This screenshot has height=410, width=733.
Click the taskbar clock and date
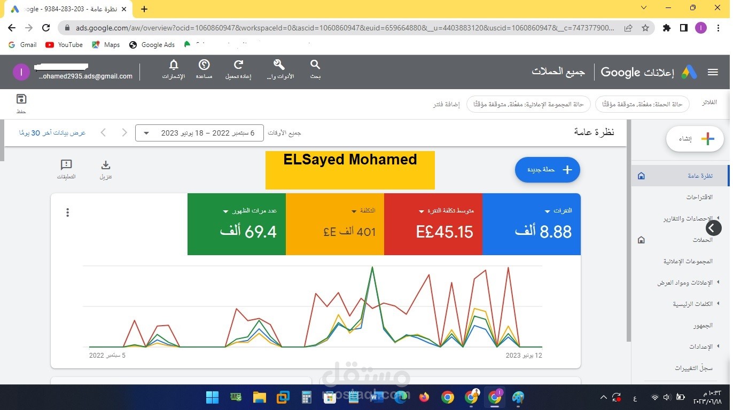click(706, 397)
